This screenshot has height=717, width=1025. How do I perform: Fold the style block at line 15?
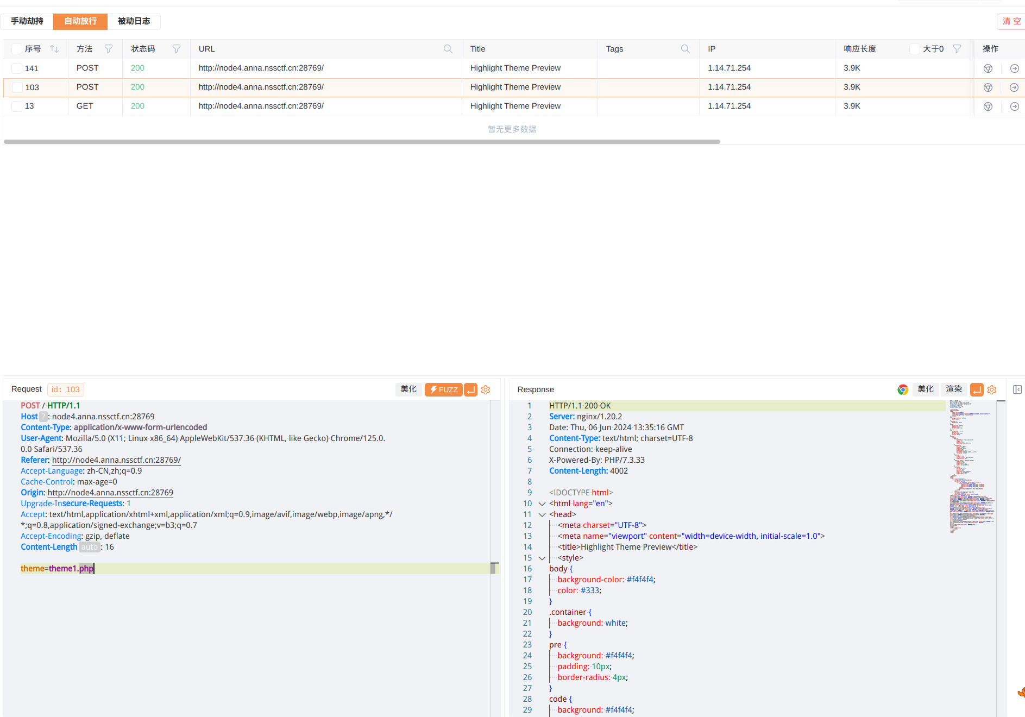[x=542, y=558]
